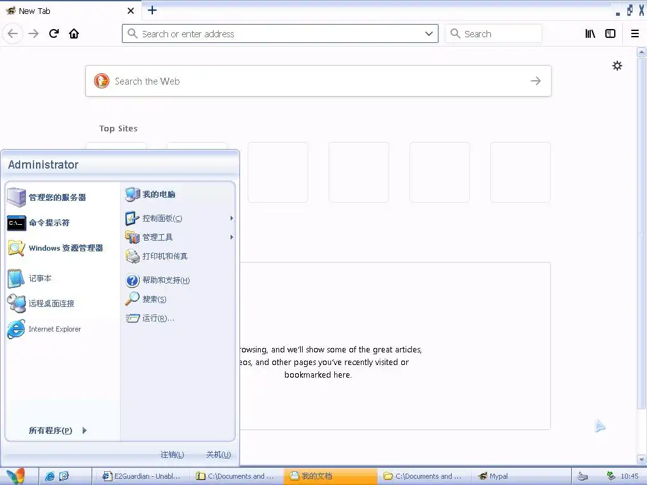This screenshot has width=647, height=485.
Task: Click the Search the Web field
Action: tap(318, 81)
